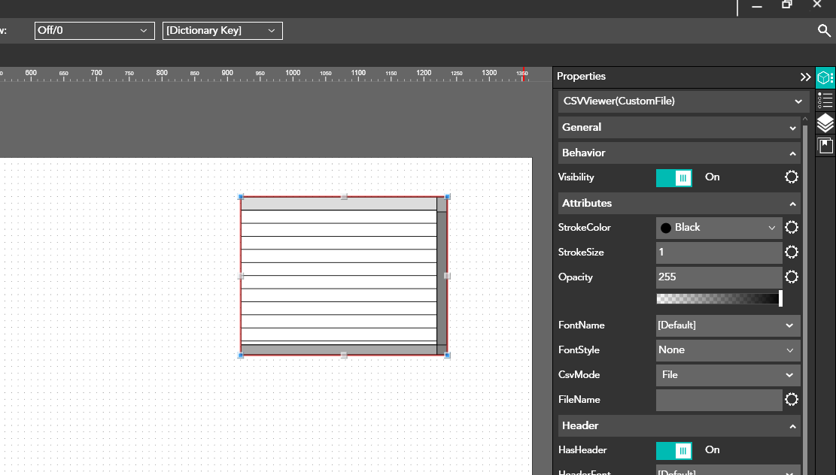The width and height of the screenshot is (836, 475).
Task: Click gear icon next to StrokeColor
Action: click(x=792, y=228)
